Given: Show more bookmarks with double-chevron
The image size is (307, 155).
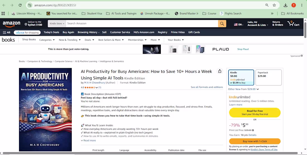Looking at the screenshot, I should point(272,13).
